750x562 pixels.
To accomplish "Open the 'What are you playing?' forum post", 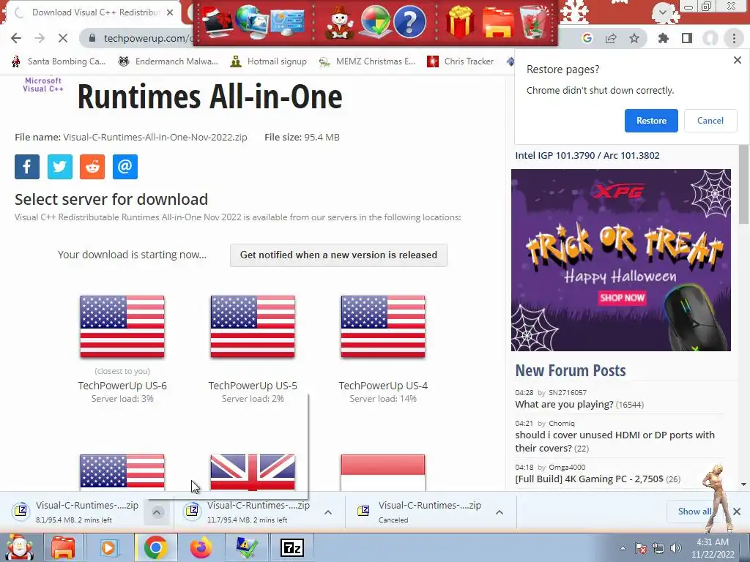I will [x=565, y=404].
